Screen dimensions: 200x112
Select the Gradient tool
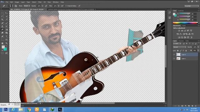7,30
